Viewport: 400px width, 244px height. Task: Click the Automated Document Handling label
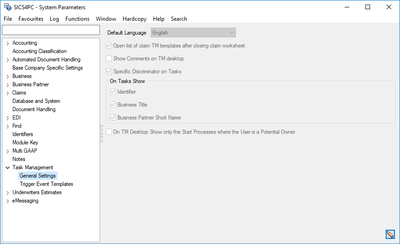pyautogui.click(x=47, y=60)
